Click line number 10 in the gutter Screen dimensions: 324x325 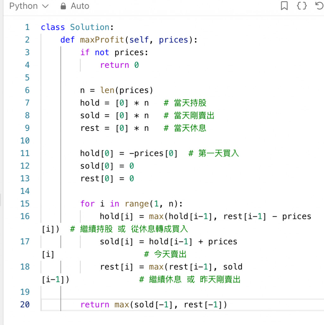25,141
